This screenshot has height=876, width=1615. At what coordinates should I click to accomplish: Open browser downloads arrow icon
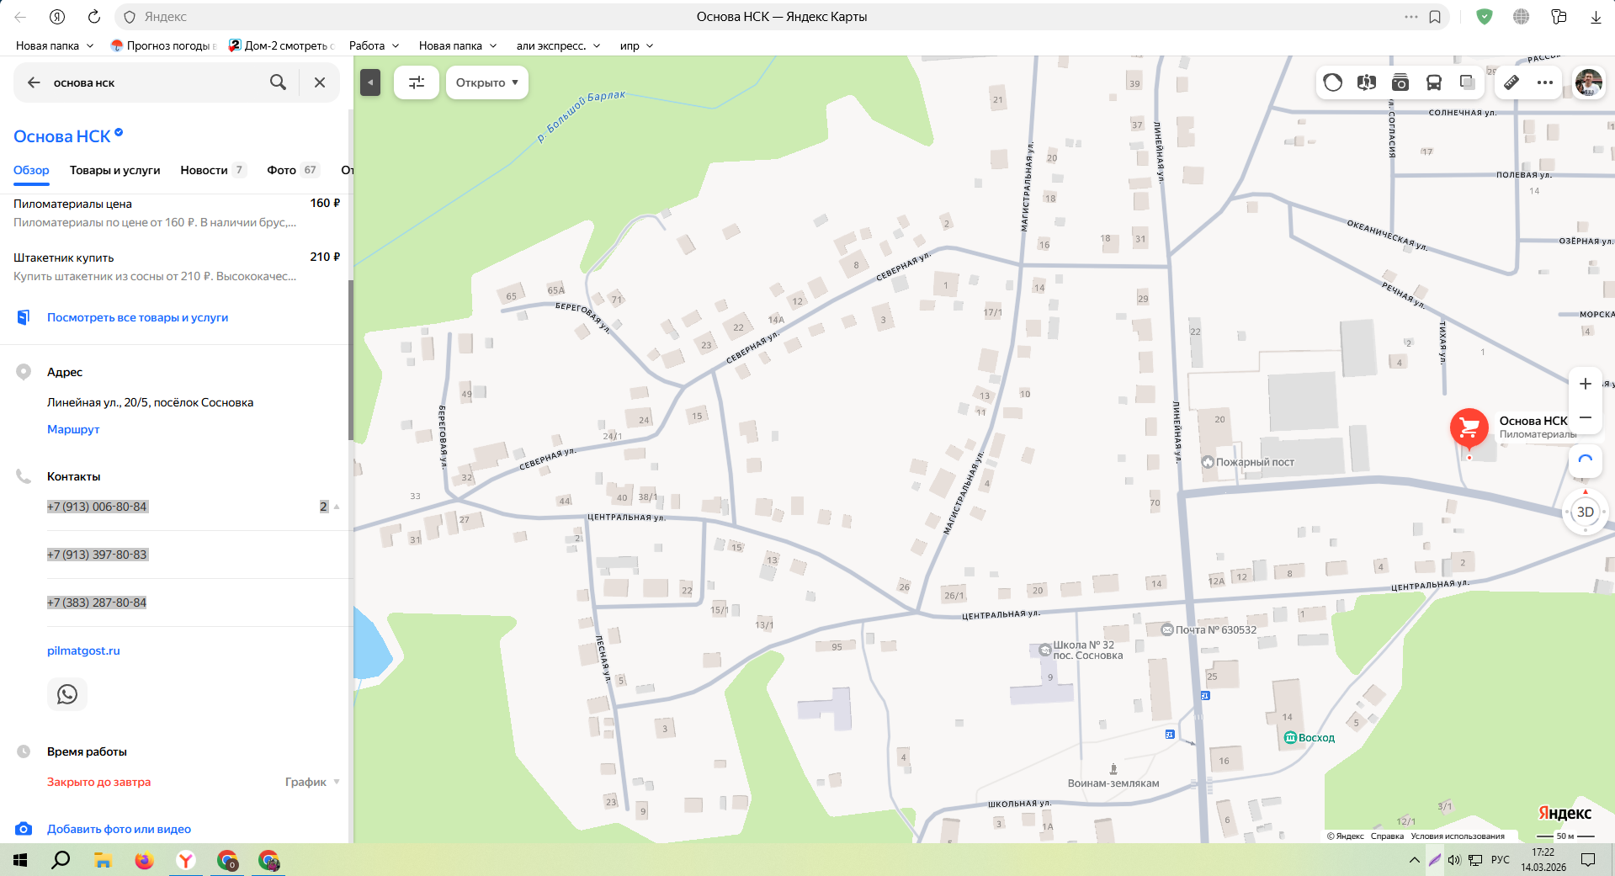1596,17
